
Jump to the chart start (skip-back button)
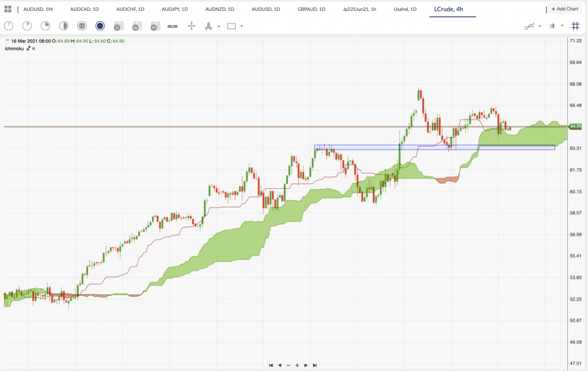point(271,365)
